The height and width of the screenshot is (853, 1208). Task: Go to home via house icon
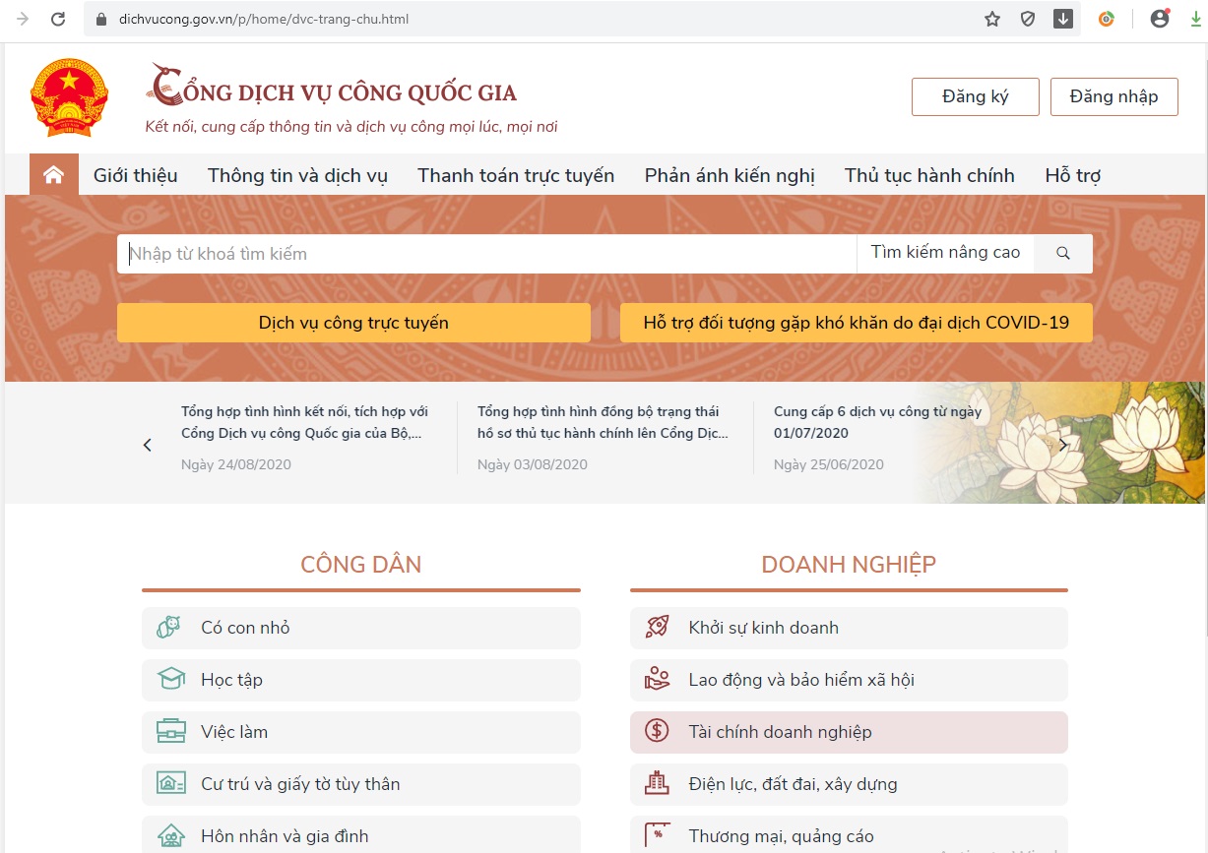(53, 174)
